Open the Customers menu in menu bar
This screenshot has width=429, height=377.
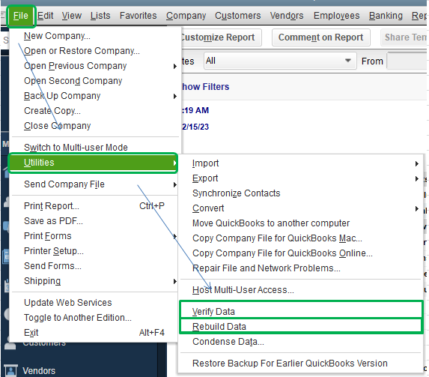(x=238, y=16)
